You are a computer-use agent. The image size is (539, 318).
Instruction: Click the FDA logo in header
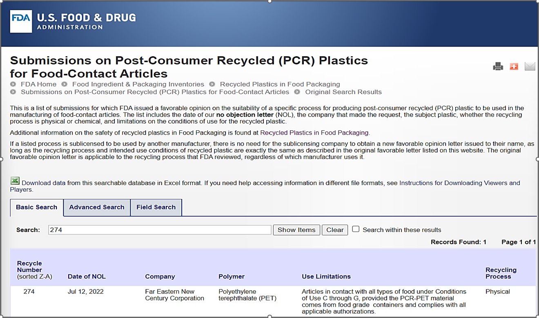(x=21, y=22)
